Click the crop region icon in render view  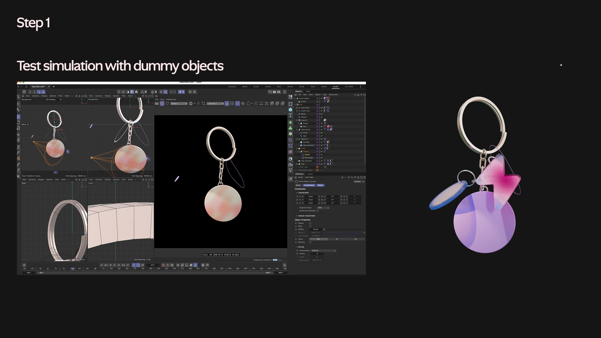(203, 104)
